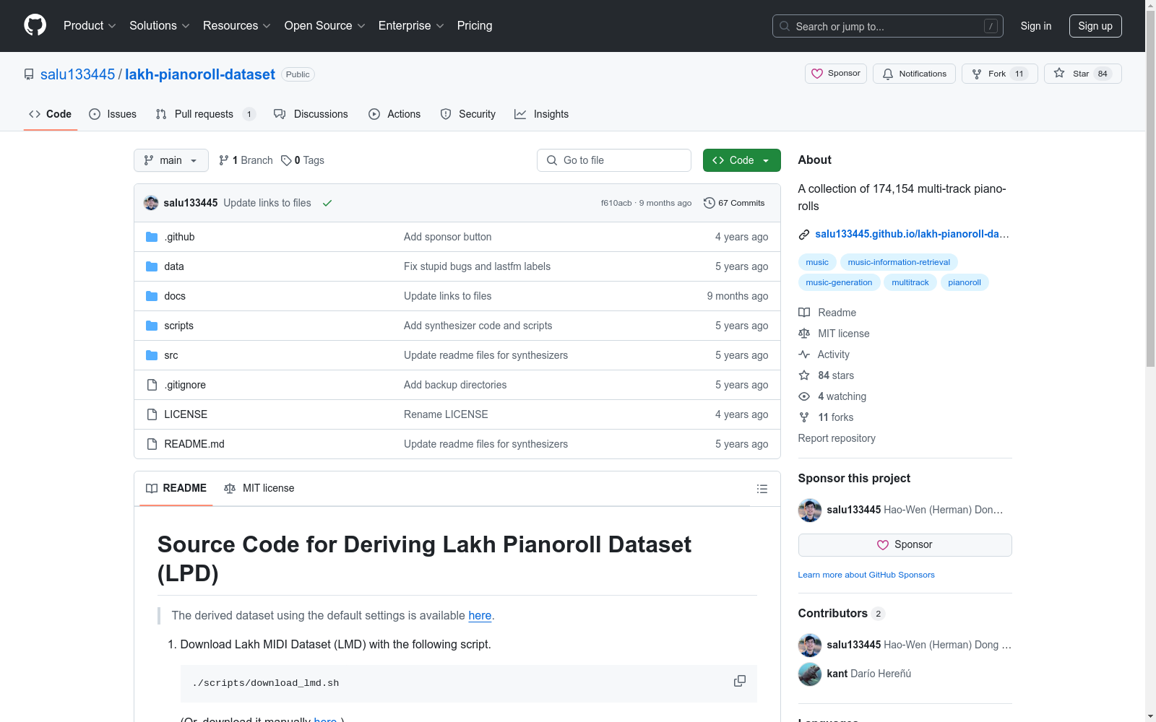The width and height of the screenshot is (1156, 722).
Task: Click Learn more about GitHub Sponsors
Action: 866,575
